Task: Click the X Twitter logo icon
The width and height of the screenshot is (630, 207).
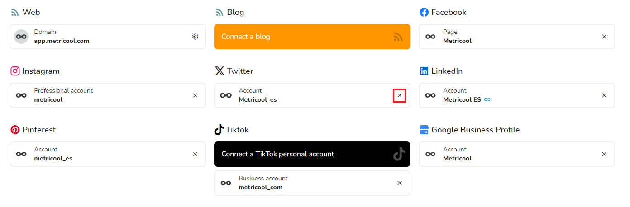Action: [x=220, y=71]
